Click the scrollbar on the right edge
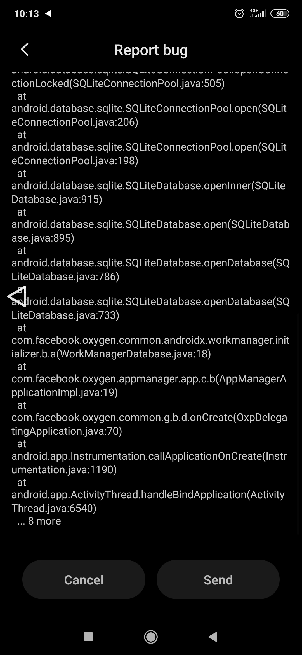302x655 pixels. click(298, 424)
